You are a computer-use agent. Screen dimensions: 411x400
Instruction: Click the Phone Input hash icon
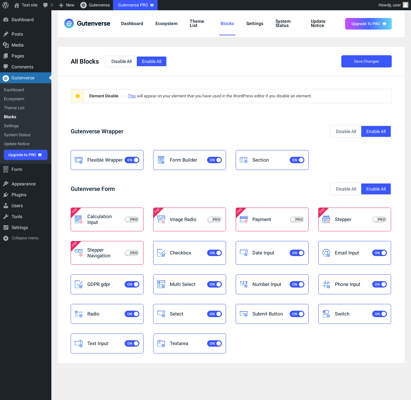pos(326,284)
